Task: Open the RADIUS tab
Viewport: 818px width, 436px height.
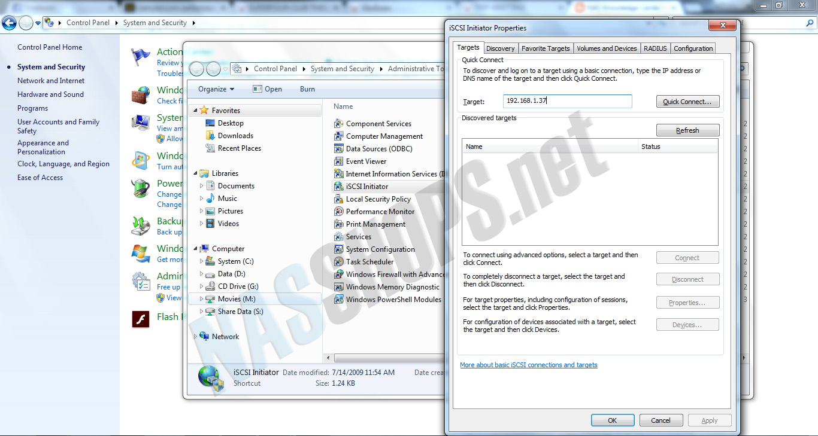Action: coord(655,48)
